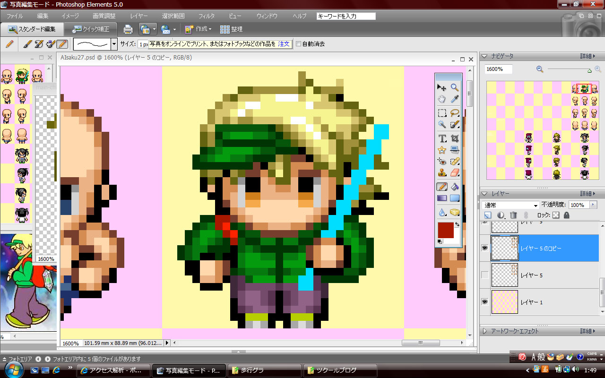
Task: Open the 作成 dropdown menu
Action: tap(199, 29)
